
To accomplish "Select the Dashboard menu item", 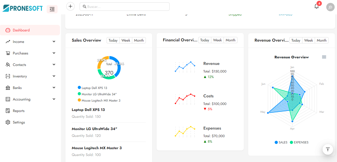I will point(21,30).
